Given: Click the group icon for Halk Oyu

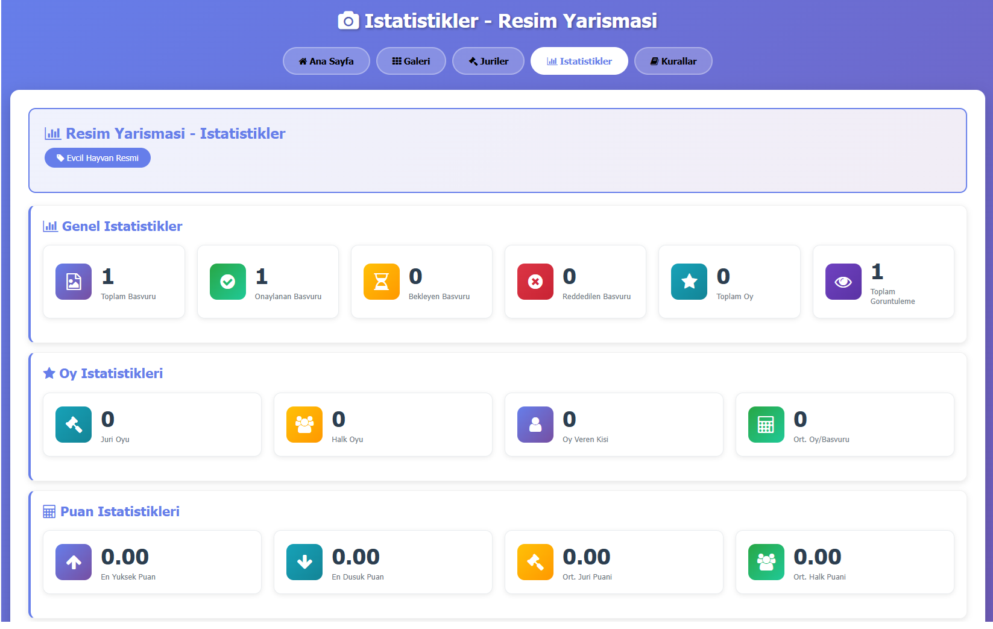Looking at the screenshot, I should (304, 425).
